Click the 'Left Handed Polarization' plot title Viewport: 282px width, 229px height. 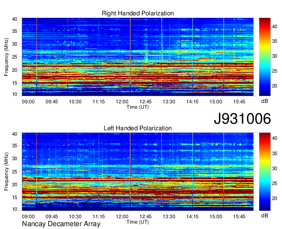(x=138, y=128)
